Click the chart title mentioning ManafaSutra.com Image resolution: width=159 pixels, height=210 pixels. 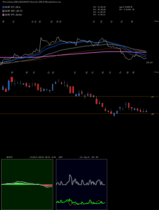pos(32,2)
